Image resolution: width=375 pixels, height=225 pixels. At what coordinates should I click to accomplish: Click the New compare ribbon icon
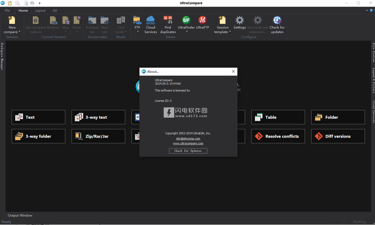12,20
